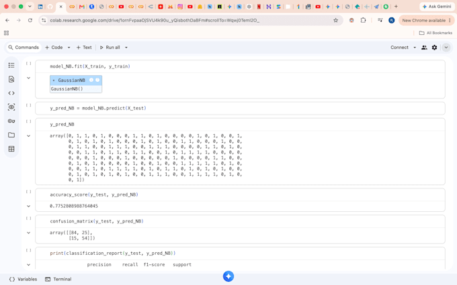Run the confusion_matrix cell
This screenshot has height=285, width=457.
28,219
